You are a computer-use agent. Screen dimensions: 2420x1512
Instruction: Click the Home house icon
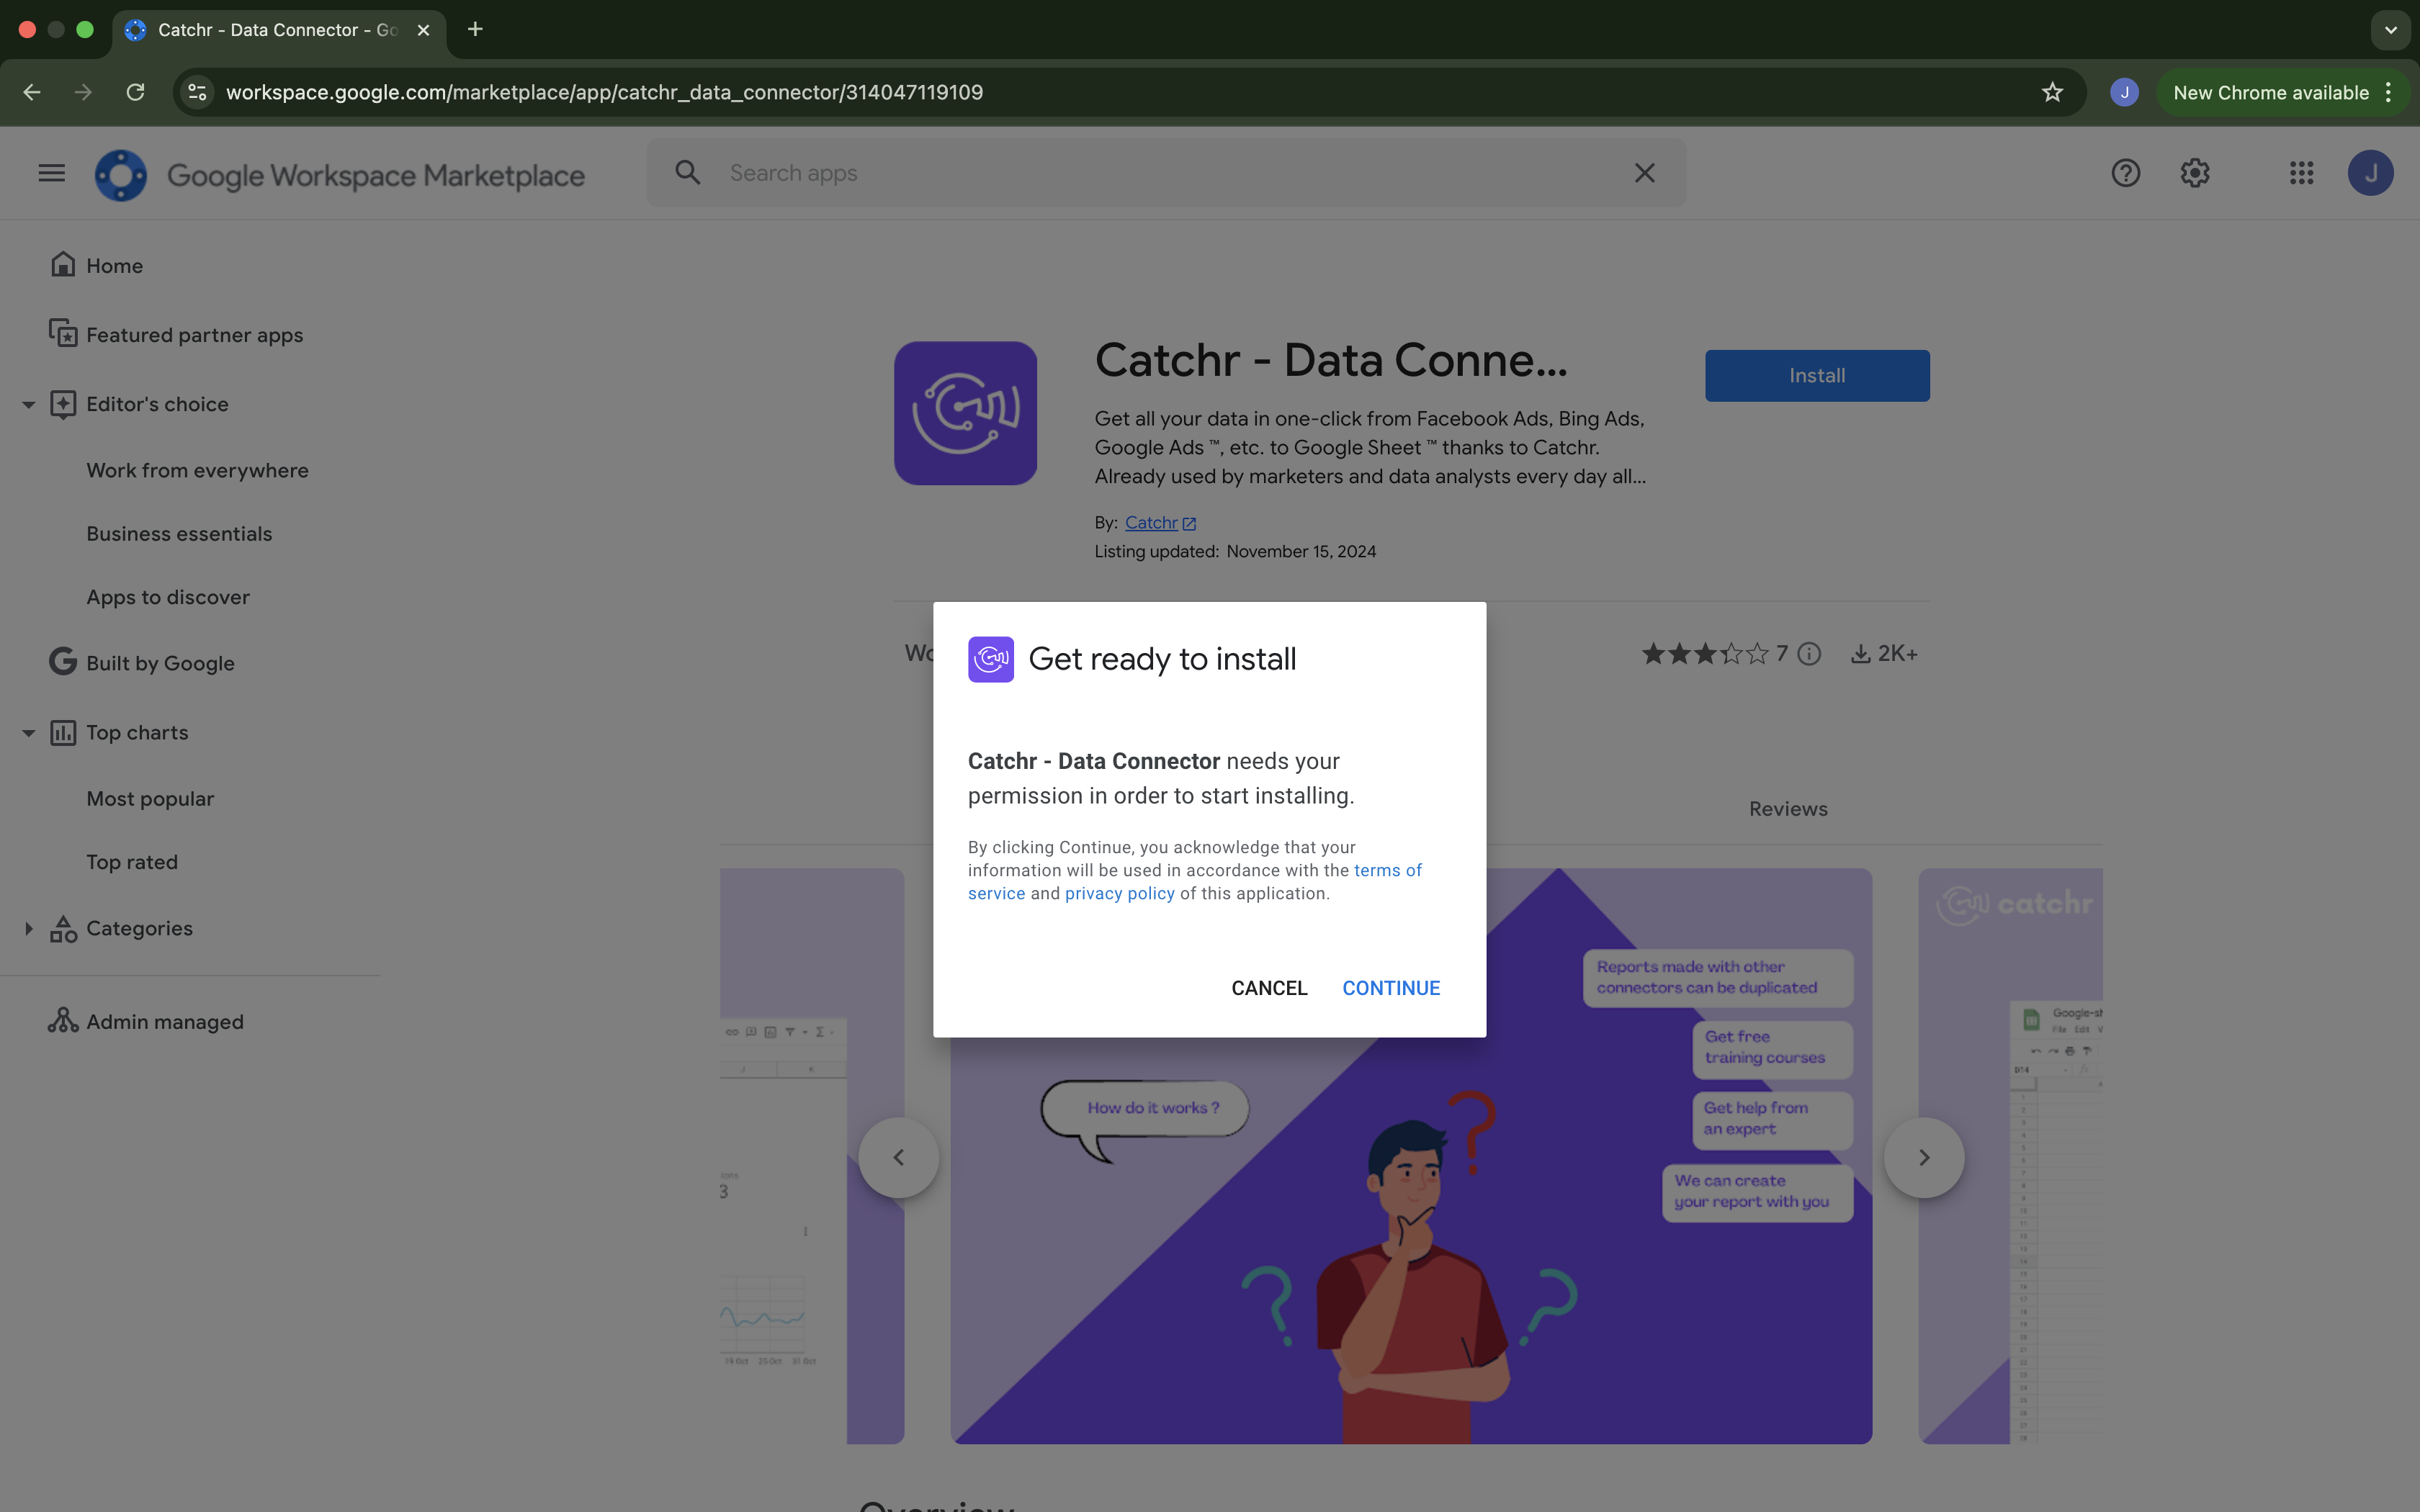point(63,264)
